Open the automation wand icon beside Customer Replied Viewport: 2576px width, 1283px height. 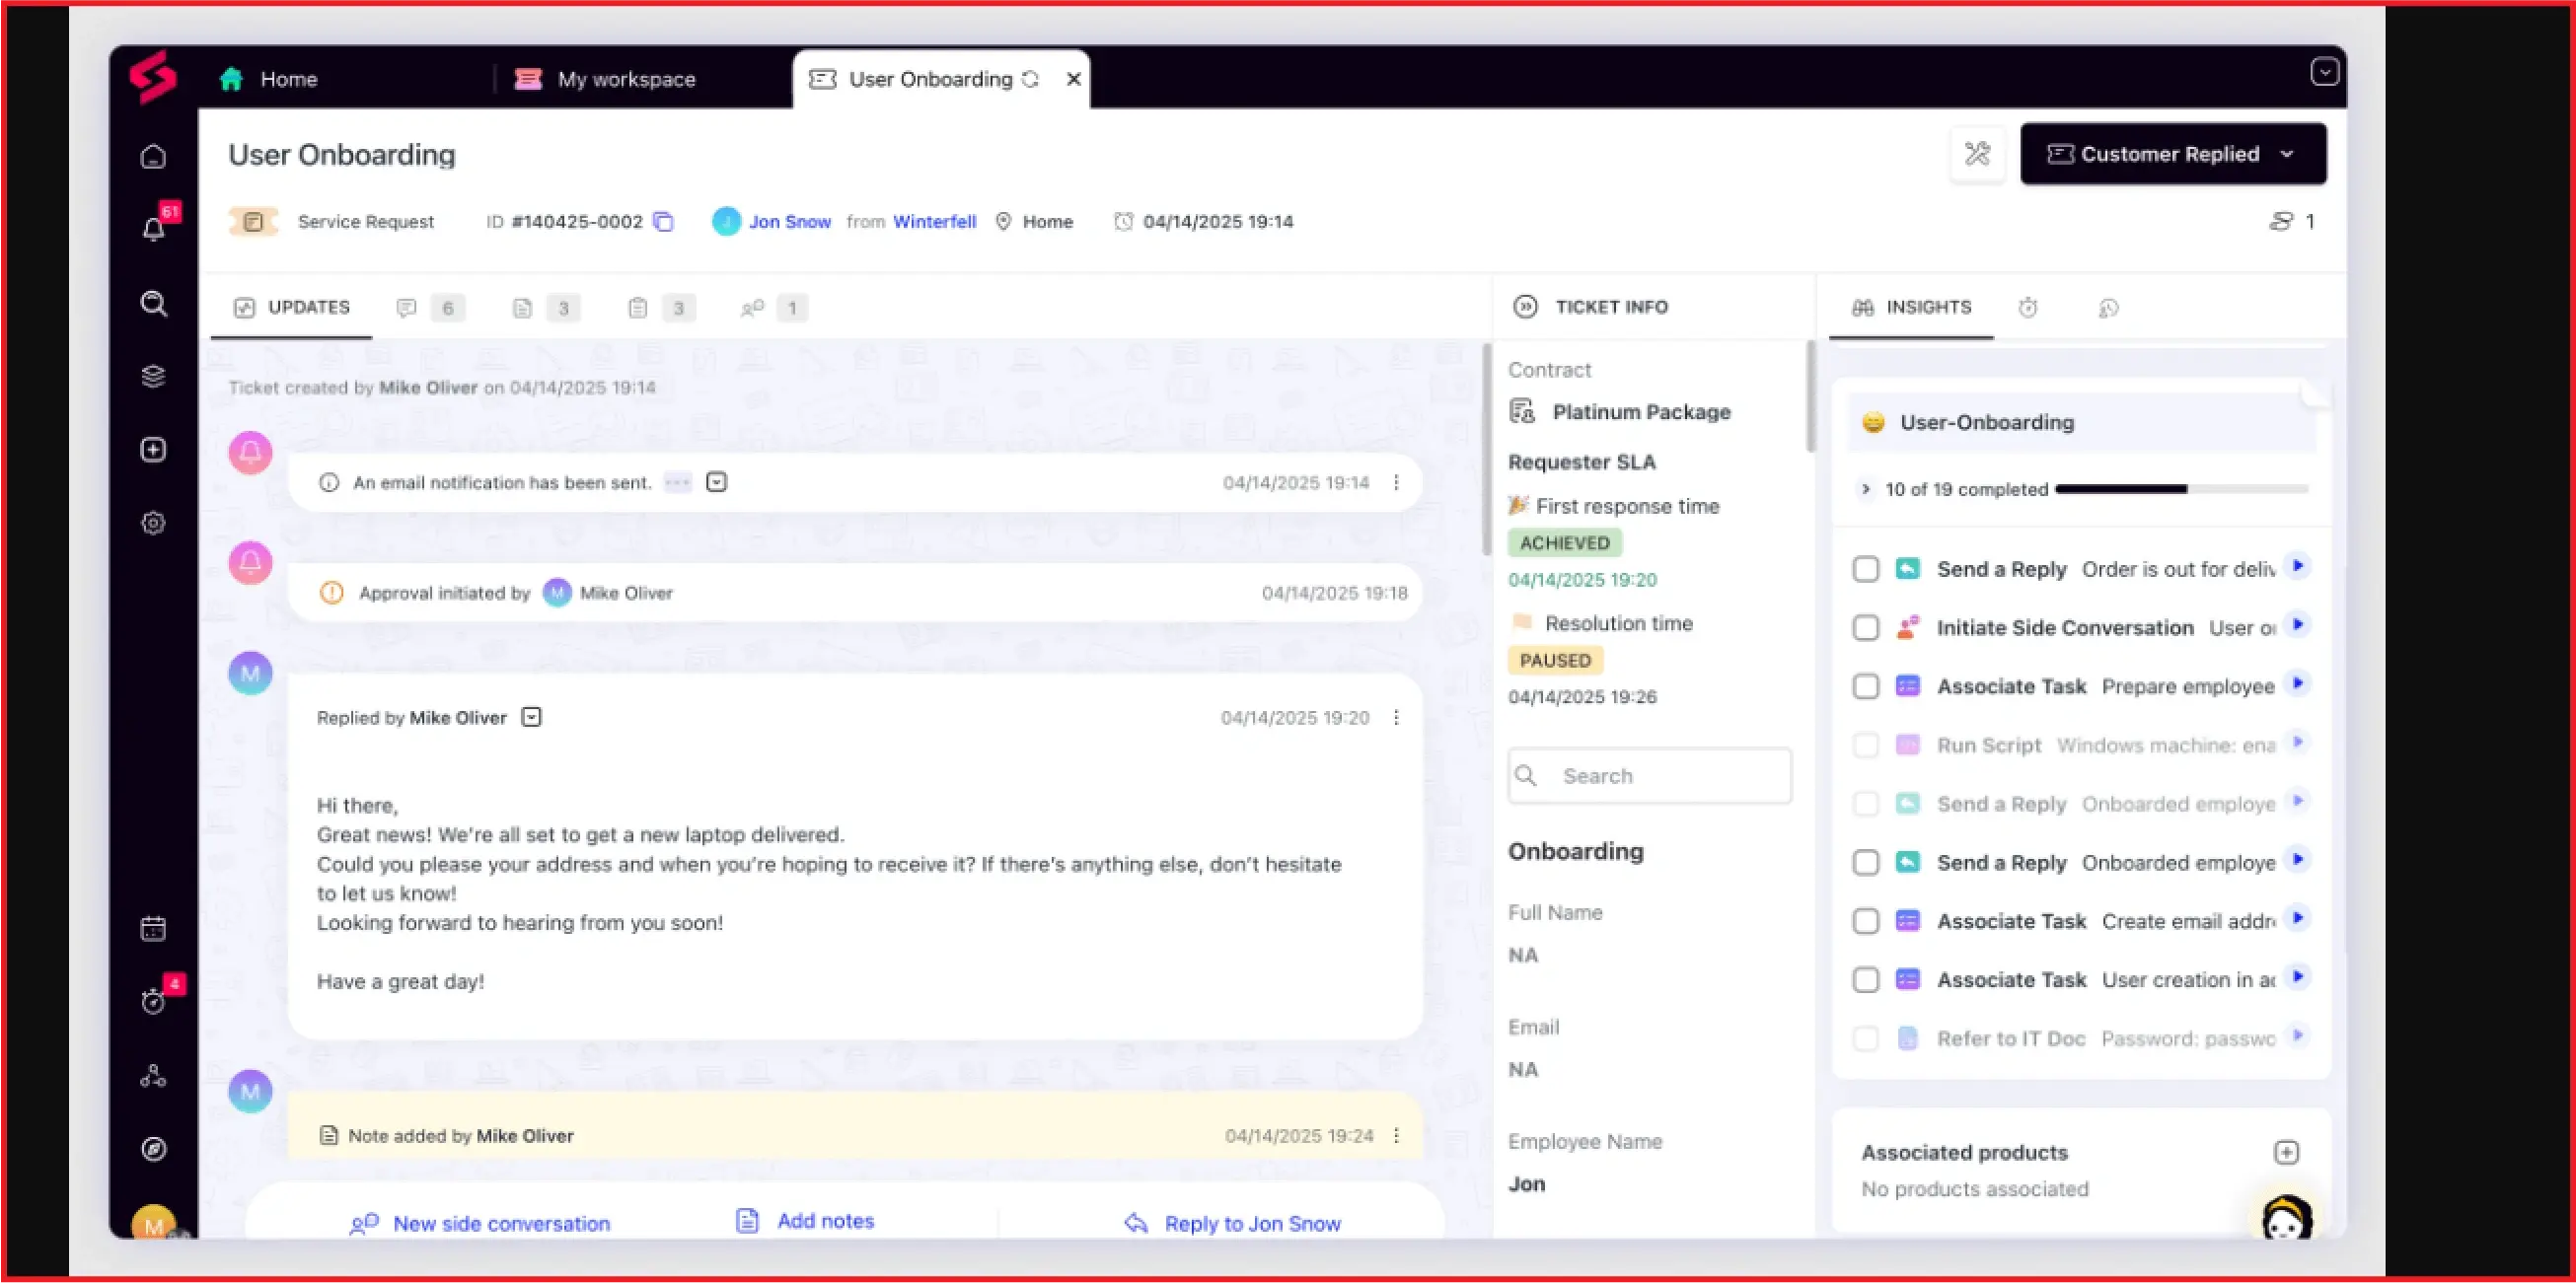pyautogui.click(x=1976, y=154)
